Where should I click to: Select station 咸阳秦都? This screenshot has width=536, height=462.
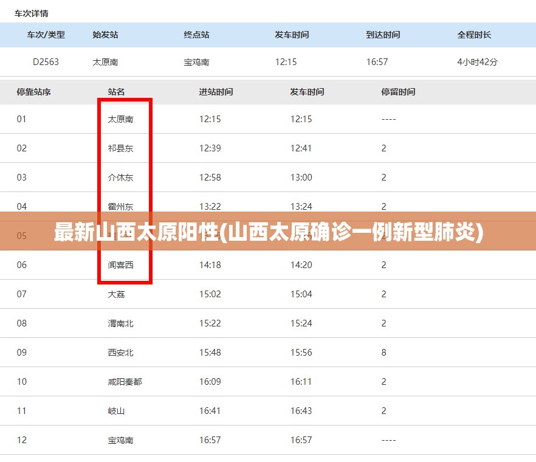(125, 381)
